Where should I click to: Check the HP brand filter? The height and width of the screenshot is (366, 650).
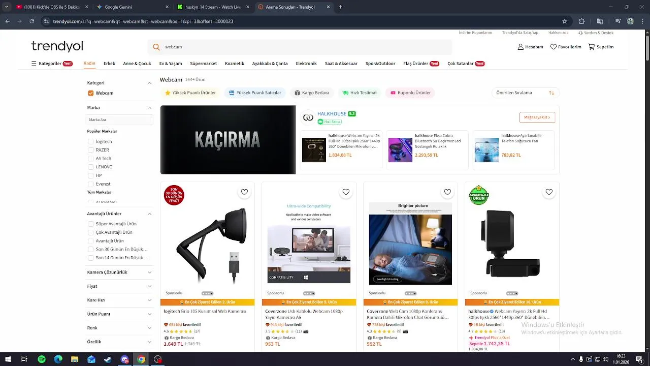[x=90, y=175]
